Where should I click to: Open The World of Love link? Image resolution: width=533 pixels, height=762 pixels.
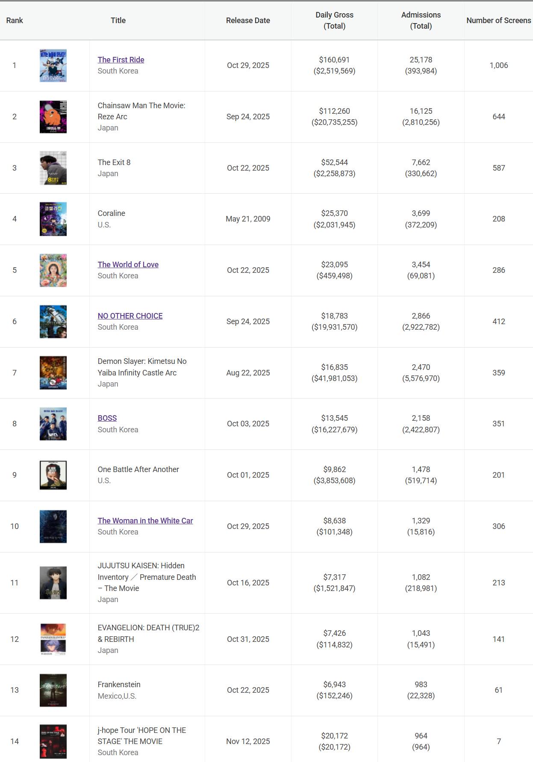pos(128,265)
